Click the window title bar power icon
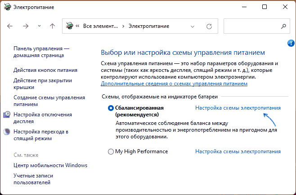296x195 pixels. coord(7,7)
